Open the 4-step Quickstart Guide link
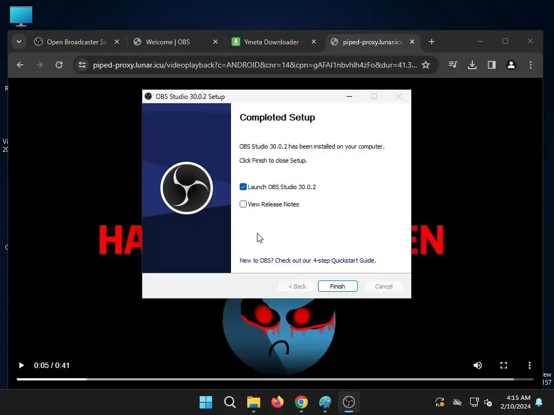 coord(307,260)
